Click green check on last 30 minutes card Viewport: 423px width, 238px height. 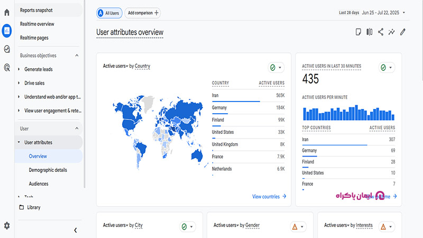pyautogui.click(x=383, y=68)
